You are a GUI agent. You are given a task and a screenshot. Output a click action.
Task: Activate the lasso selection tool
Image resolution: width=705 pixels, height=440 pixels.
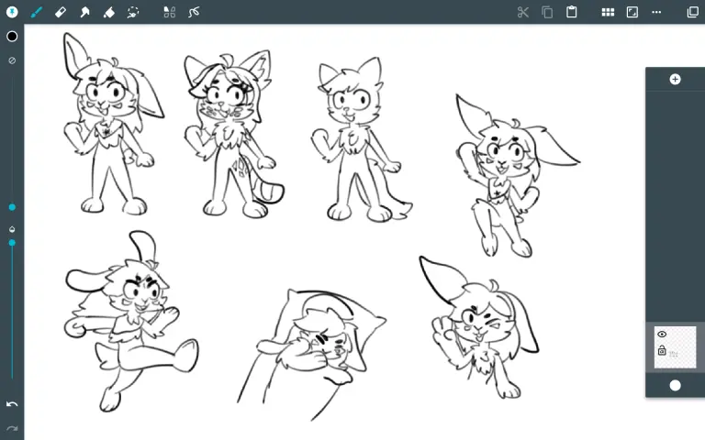pos(133,12)
